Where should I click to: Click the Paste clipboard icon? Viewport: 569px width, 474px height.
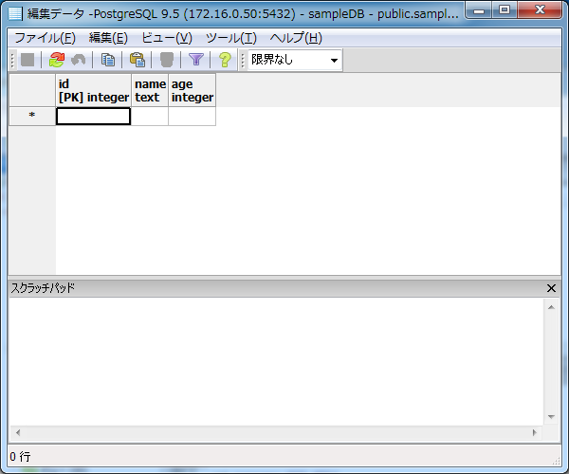[138, 60]
